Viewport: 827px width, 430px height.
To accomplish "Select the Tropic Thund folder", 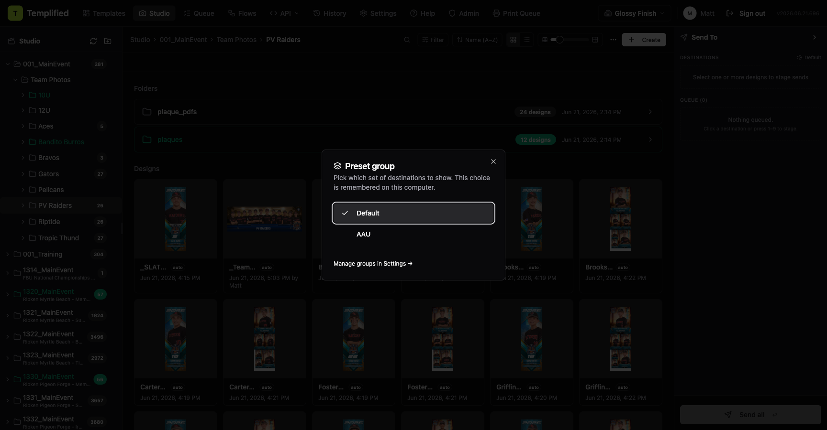I will (x=58, y=238).
